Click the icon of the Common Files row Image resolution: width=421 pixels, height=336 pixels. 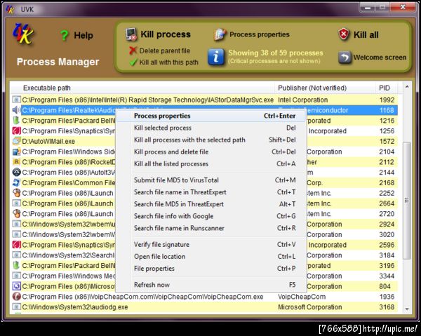[16, 183]
